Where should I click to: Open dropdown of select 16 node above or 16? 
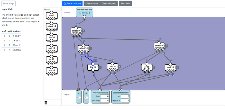pyautogui.click(x=166, y=46)
